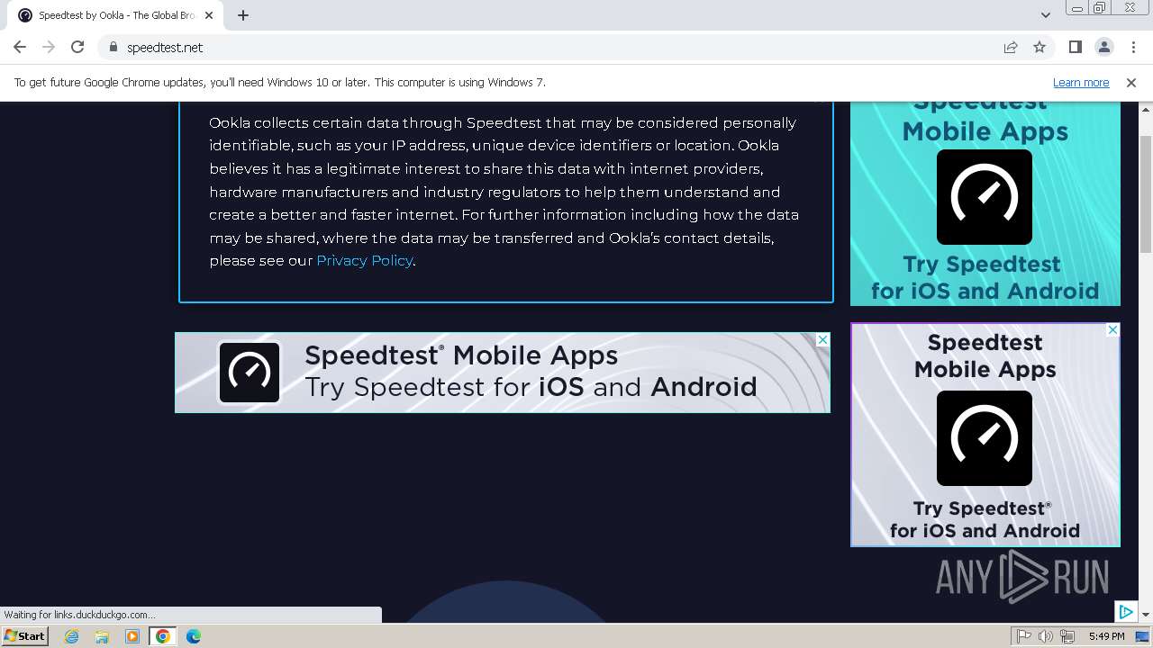Select the Speedtest by Ookla tab
Viewport: 1153px width, 648px height.
coord(115,15)
